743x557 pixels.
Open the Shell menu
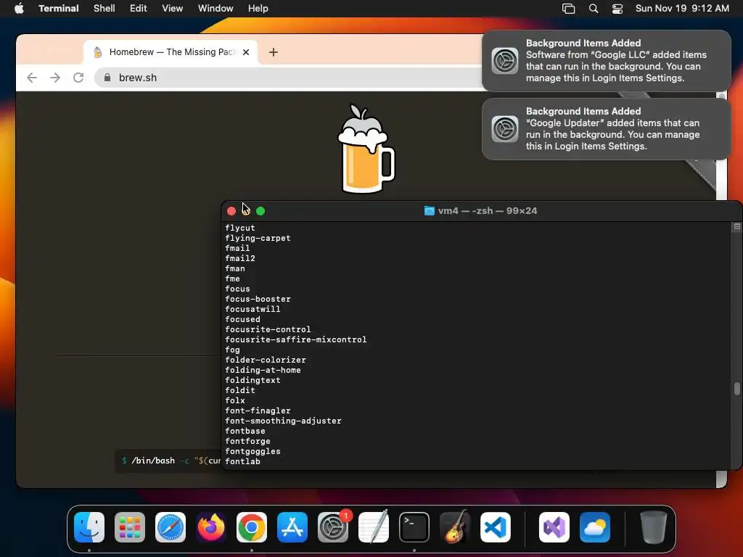(x=104, y=8)
